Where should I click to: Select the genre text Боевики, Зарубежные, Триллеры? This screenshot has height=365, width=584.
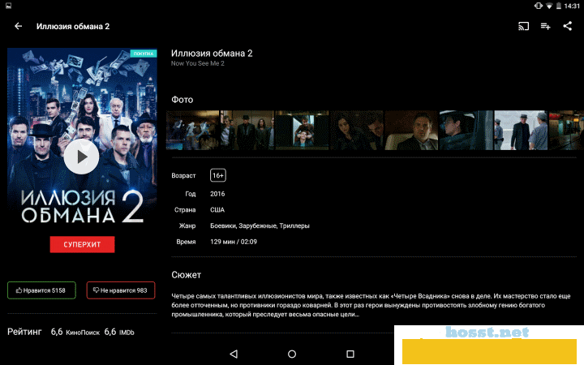(x=260, y=225)
